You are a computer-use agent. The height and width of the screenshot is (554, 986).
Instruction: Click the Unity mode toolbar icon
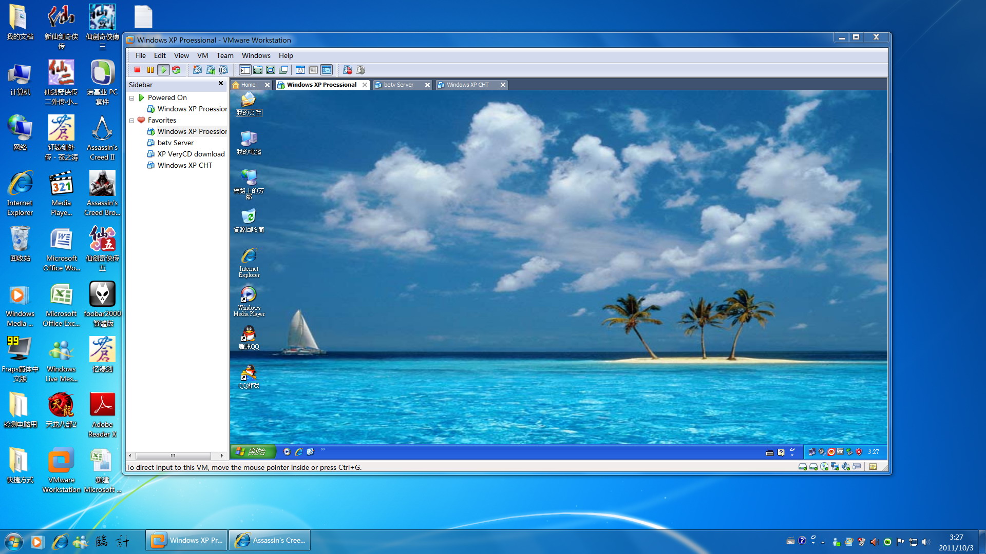tap(283, 70)
